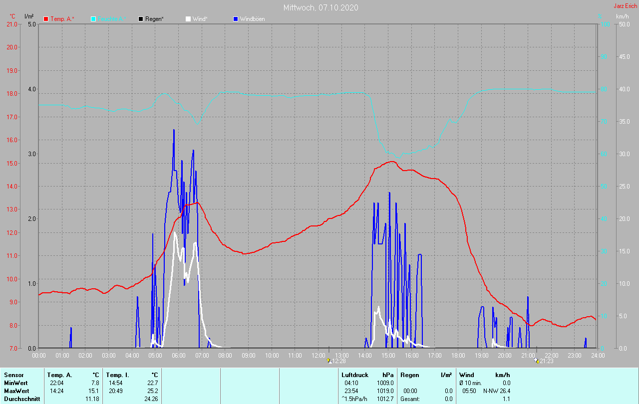Click the cyan Feuchte A. legend swatch

pyautogui.click(x=93, y=19)
